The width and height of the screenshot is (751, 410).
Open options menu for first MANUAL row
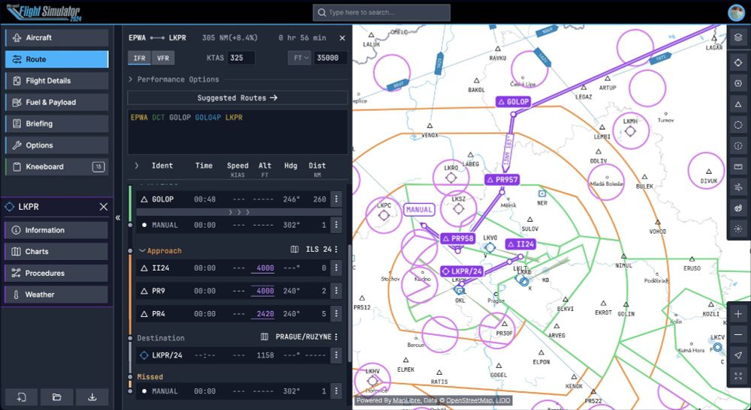click(x=336, y=225)
